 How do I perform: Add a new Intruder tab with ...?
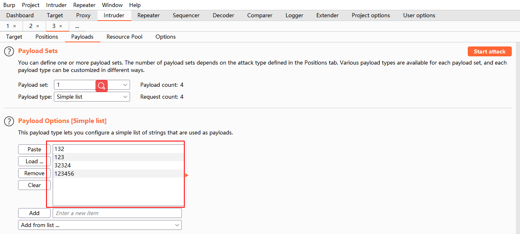pos(77,26)
